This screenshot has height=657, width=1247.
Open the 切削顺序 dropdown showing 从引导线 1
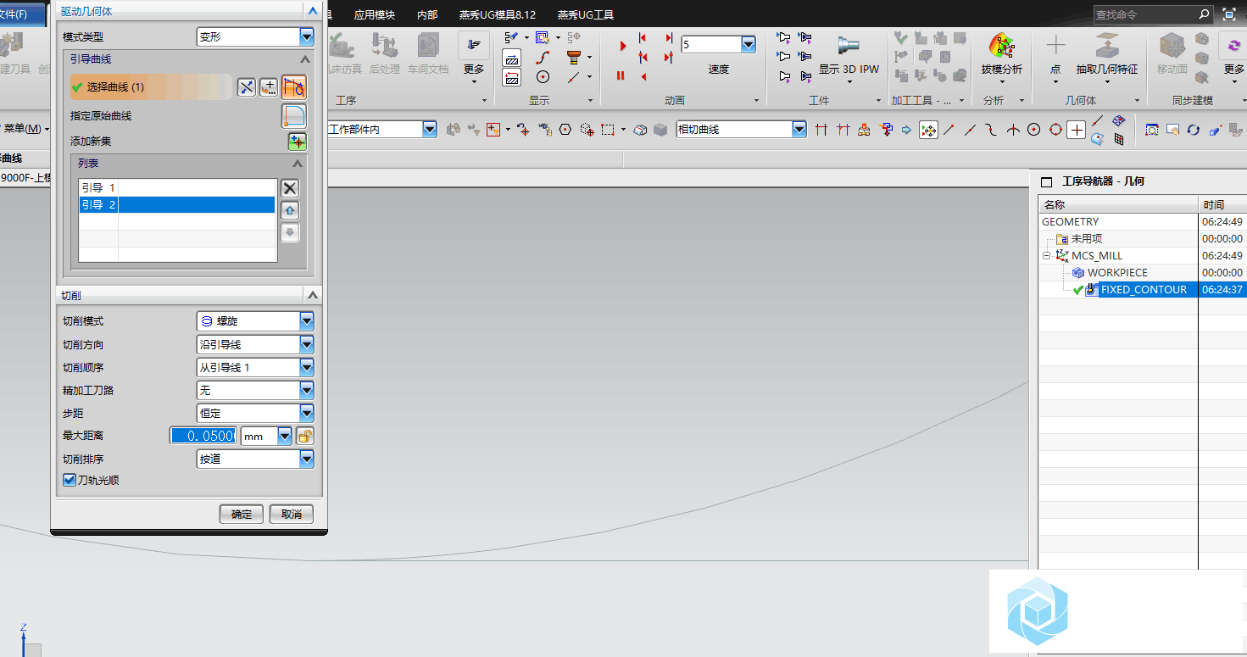pyautogui.click(x=255, y=367)
